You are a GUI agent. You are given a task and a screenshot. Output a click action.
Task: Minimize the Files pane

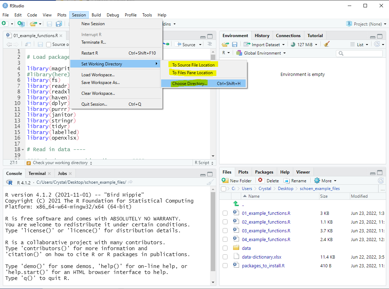(x=373, y=173)
